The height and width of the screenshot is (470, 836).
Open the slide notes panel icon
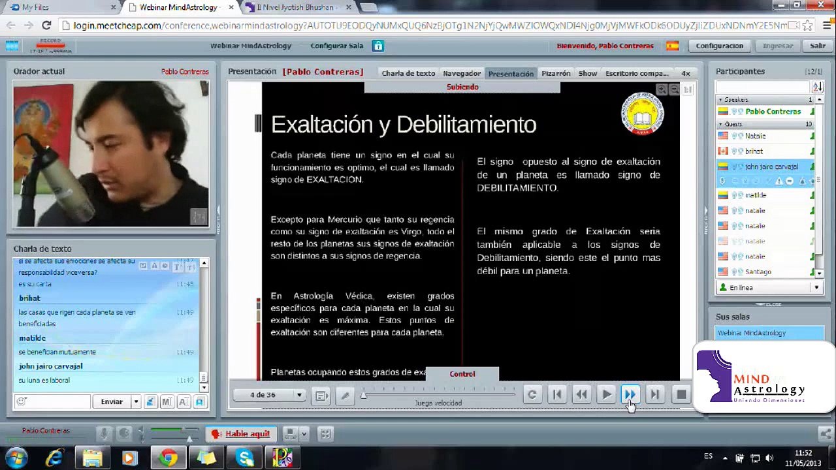pyautogui.click(x=321, y=396)
